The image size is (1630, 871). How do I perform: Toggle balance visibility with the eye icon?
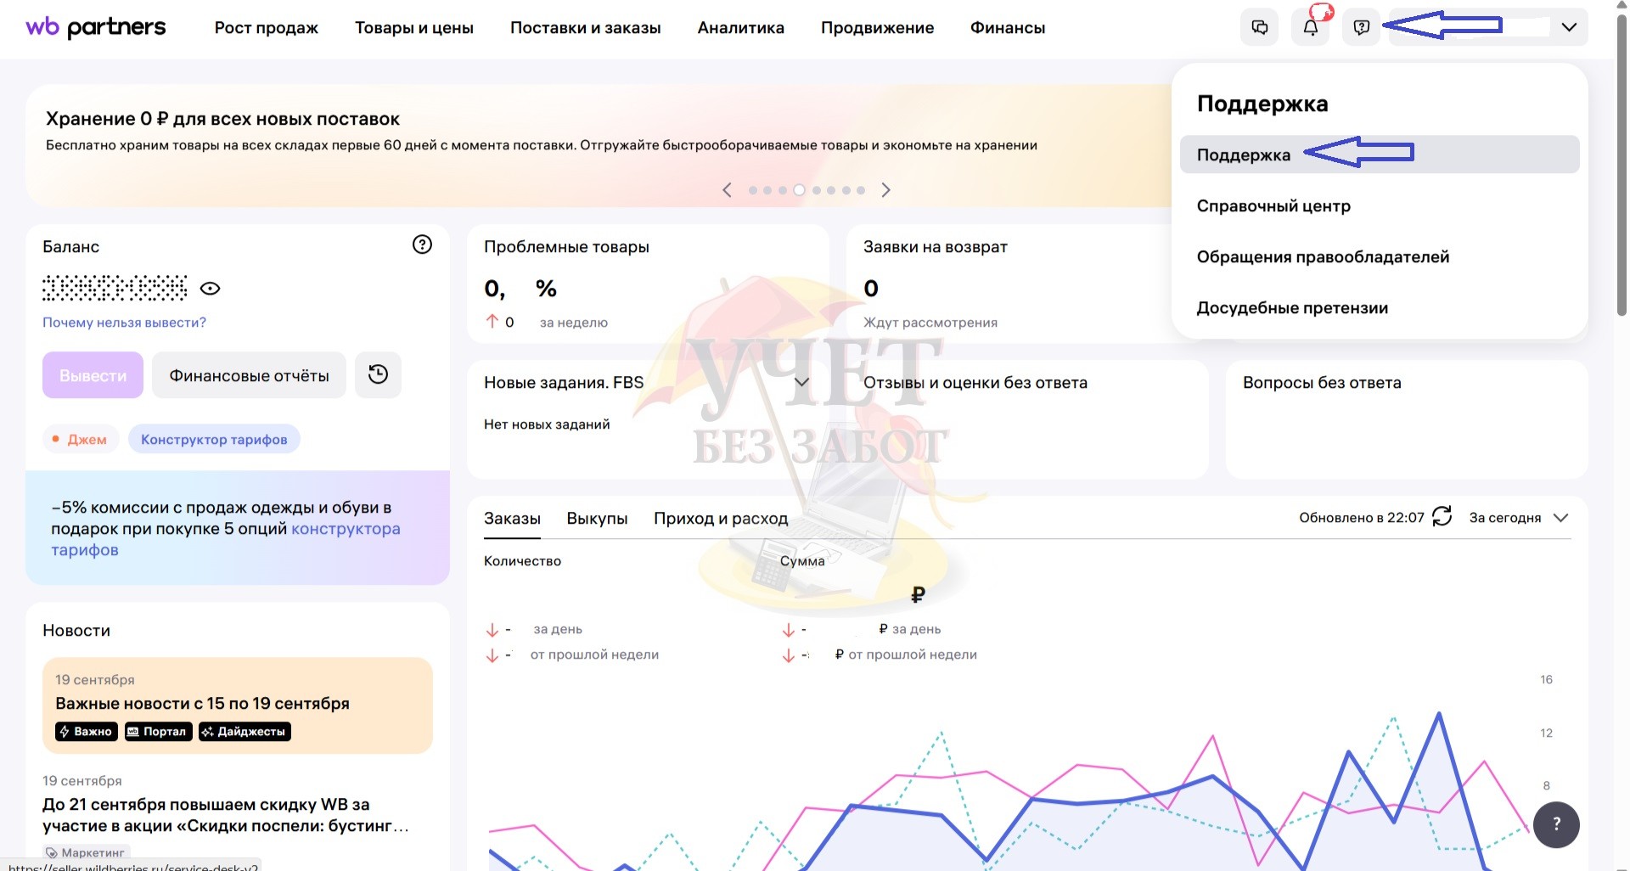210,289
